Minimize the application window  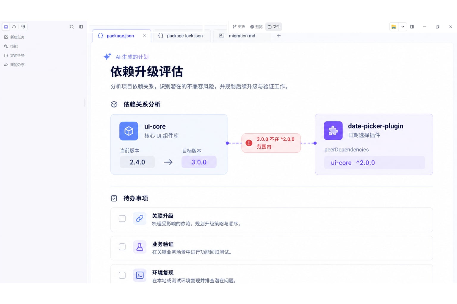pos(425,27)
